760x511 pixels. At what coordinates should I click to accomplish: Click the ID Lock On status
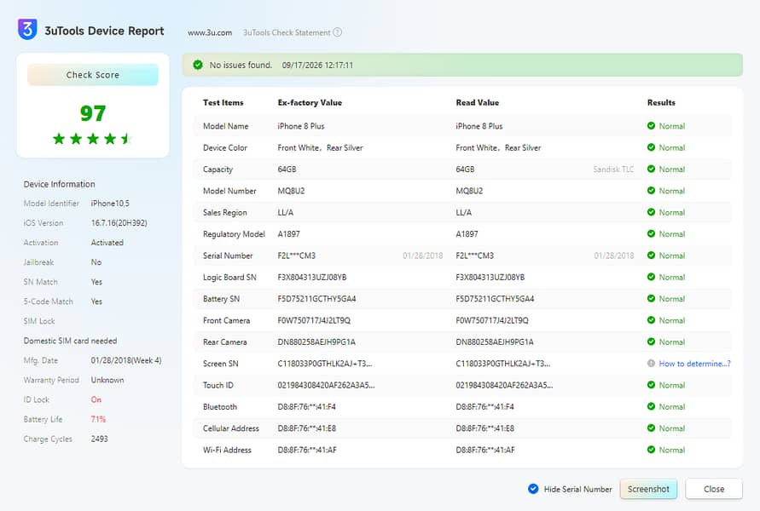point(96,399)
